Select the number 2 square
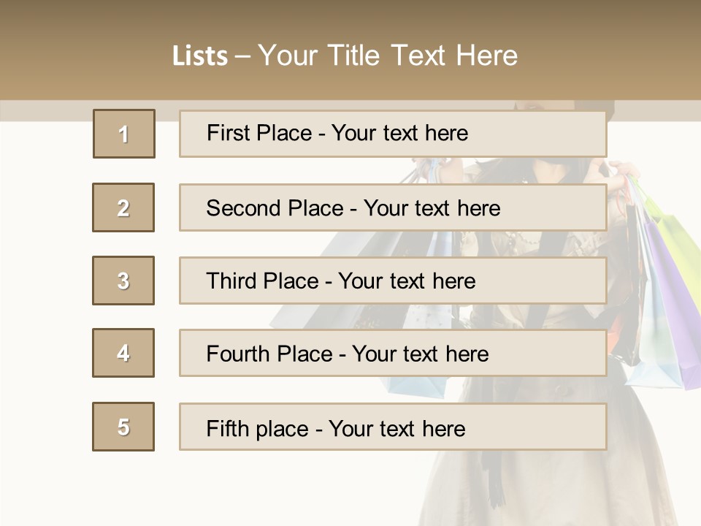This screenshot has width=701, height=526. (x=123, y=207)
